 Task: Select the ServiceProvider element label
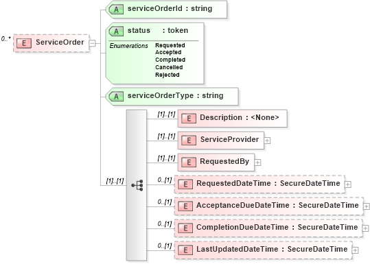point(229,140)
